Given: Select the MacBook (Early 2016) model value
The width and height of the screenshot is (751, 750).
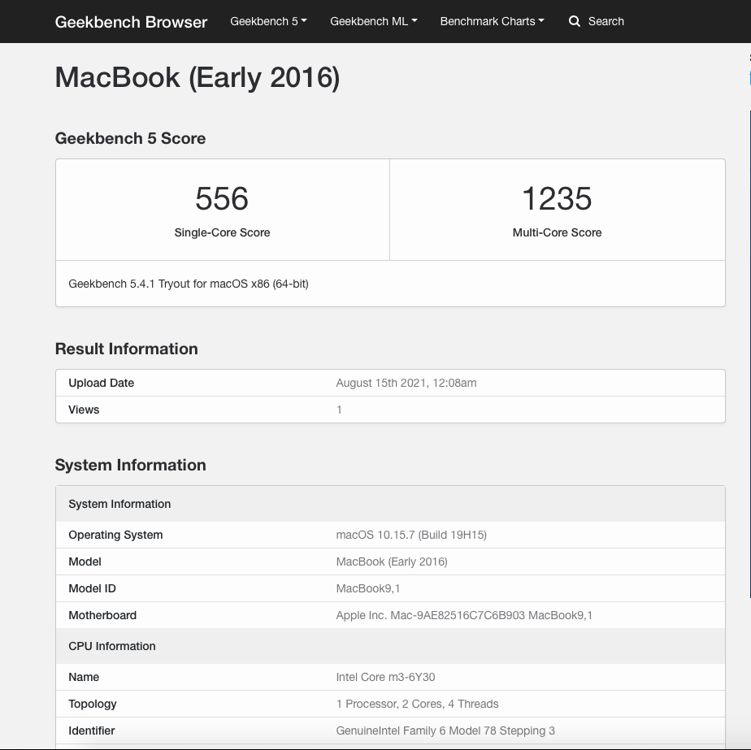Looking at the screenshot, I should 392,561.
